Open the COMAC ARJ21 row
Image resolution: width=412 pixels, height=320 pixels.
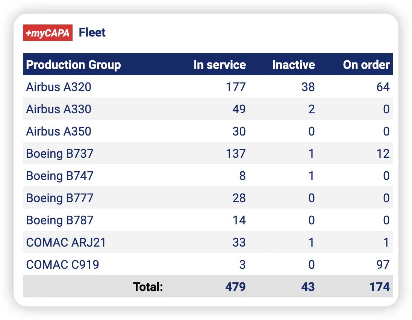coord(66,242)
